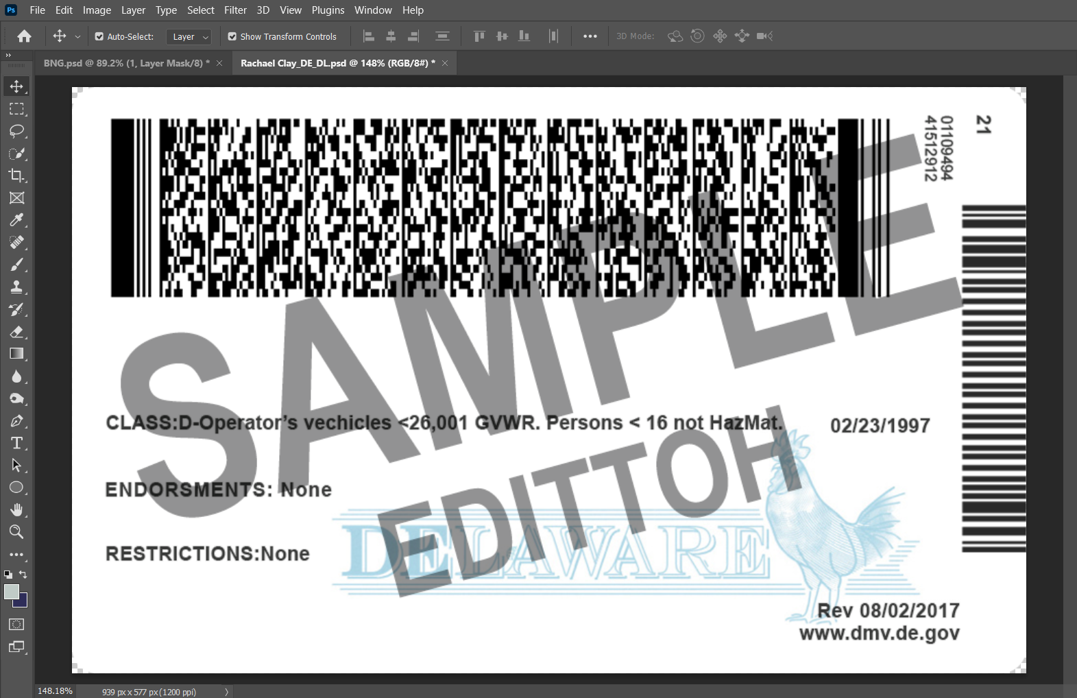Align horizontal centers button

click(391, 36)
